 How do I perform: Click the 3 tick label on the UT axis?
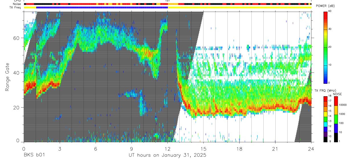[60, 149]
